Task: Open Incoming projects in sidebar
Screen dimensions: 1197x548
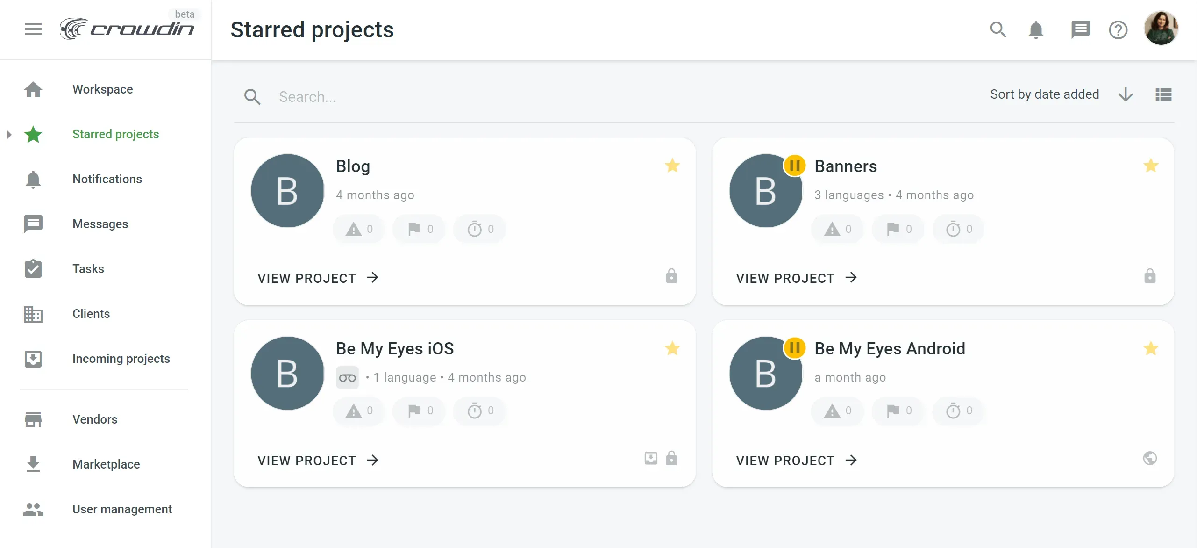Action: coord(121,359)
